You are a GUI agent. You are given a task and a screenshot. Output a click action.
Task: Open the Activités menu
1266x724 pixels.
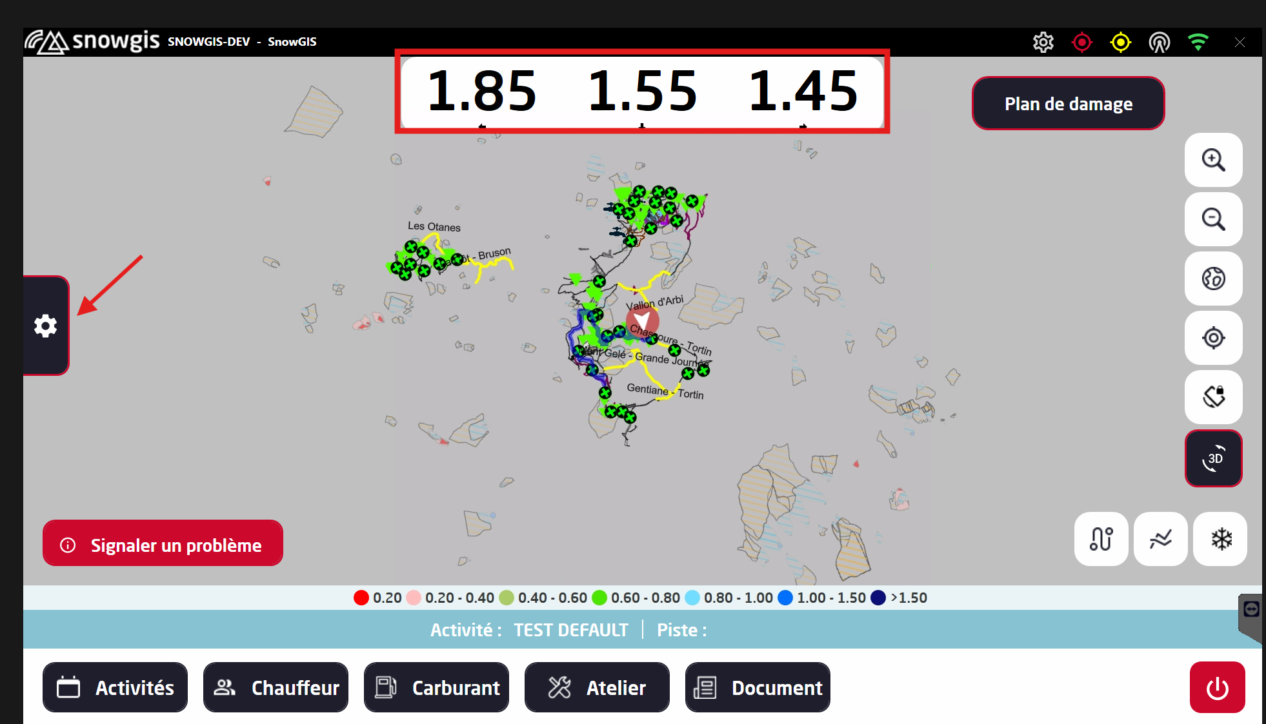115,687
